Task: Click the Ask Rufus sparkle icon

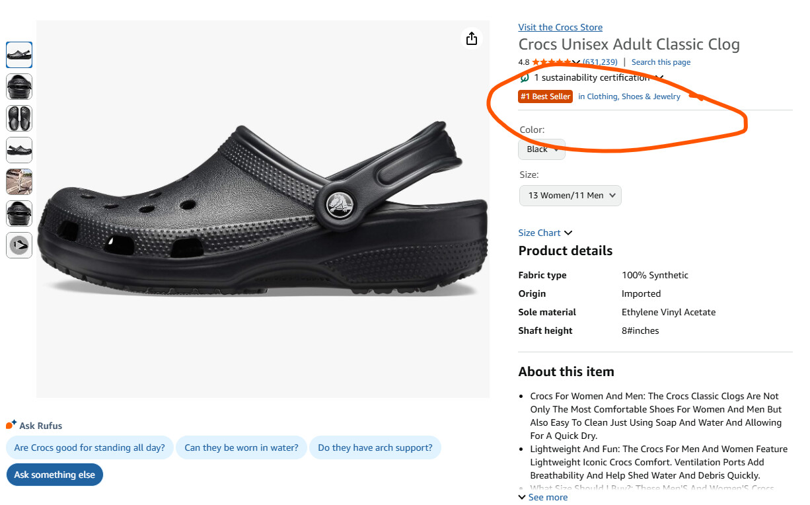Action: [11, 425]
